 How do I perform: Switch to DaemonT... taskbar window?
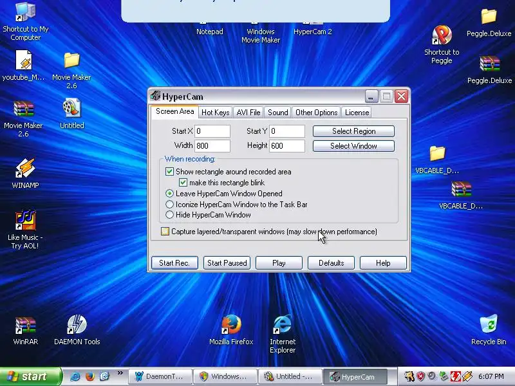pos(159,376)
